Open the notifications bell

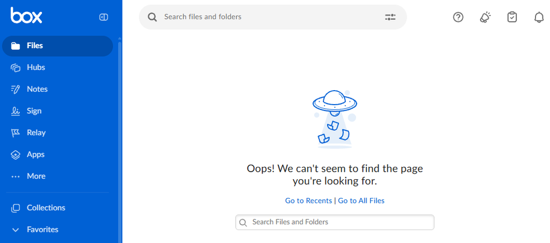click(x=539, y=17)
